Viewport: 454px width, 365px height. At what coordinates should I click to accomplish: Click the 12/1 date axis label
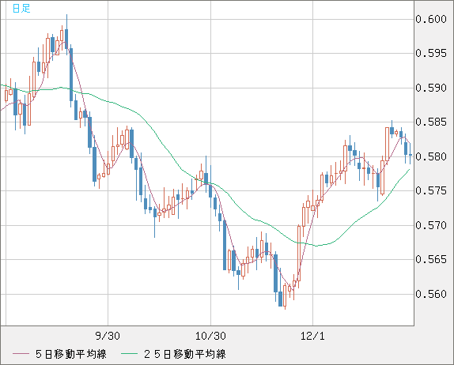point(312,336)
